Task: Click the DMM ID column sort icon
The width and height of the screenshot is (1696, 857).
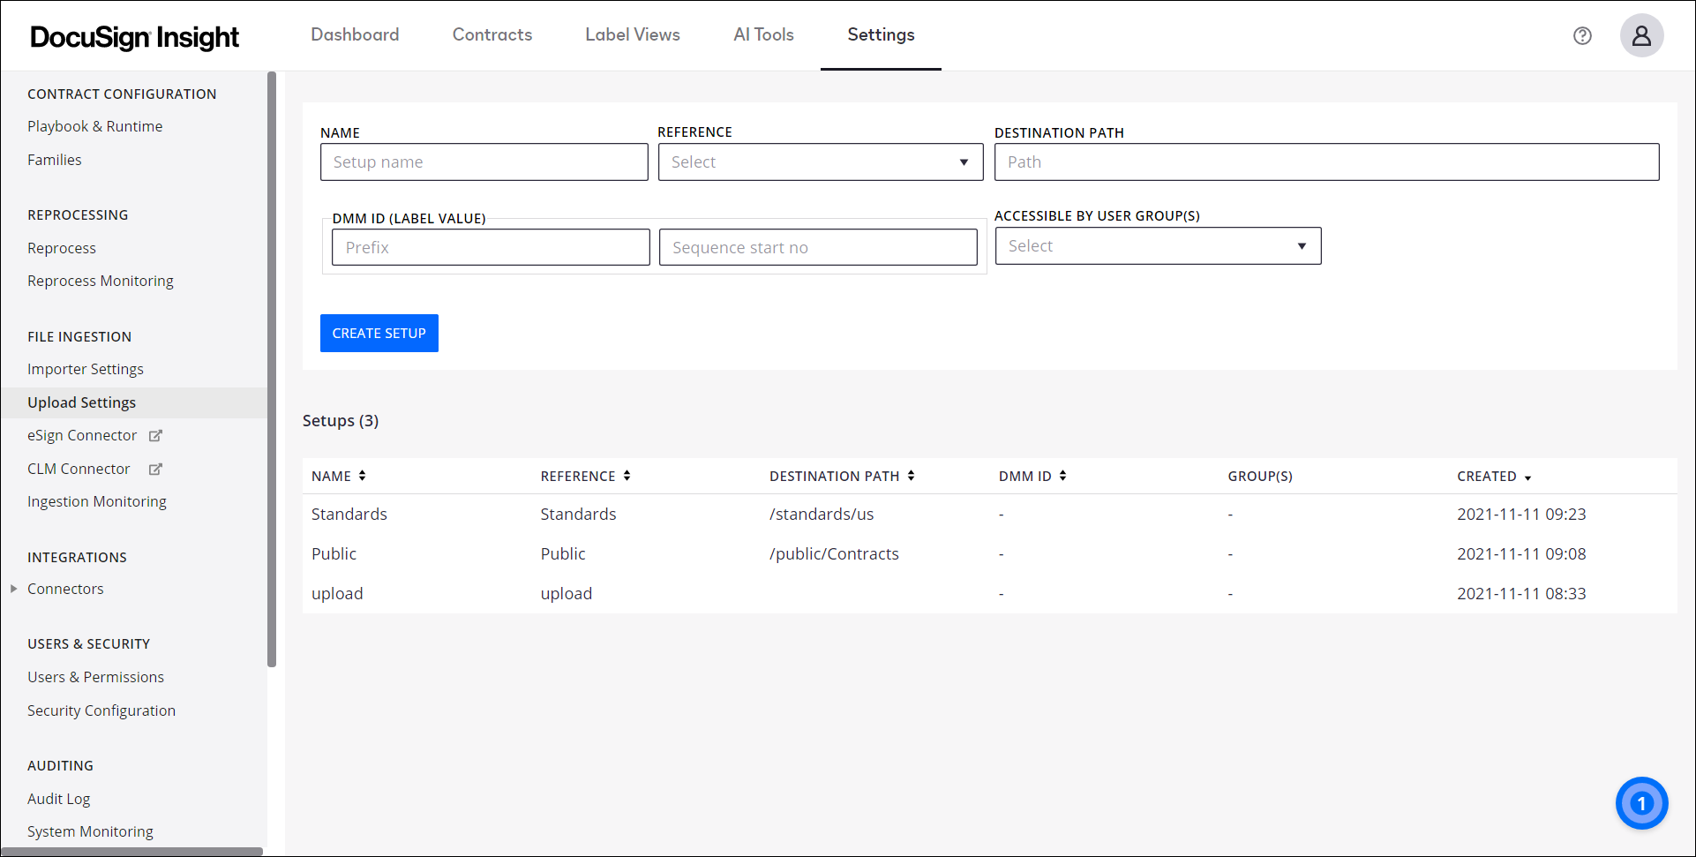Action: coord(1062,476)
